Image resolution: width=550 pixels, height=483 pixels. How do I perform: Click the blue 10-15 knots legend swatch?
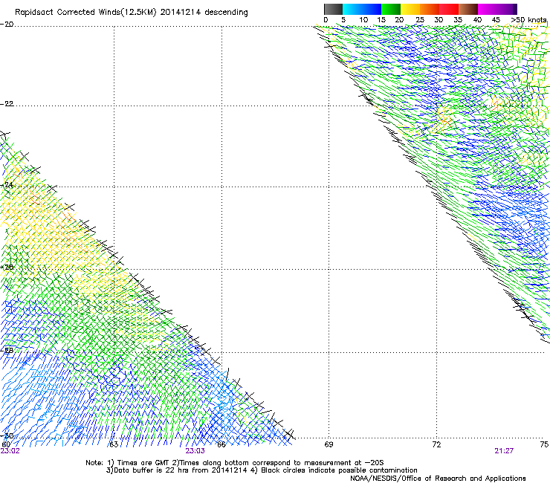372,9
